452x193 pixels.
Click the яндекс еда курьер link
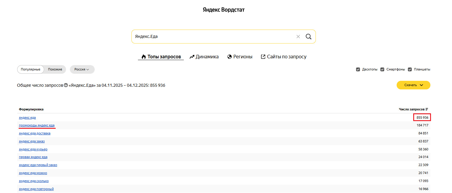[33, 149]
